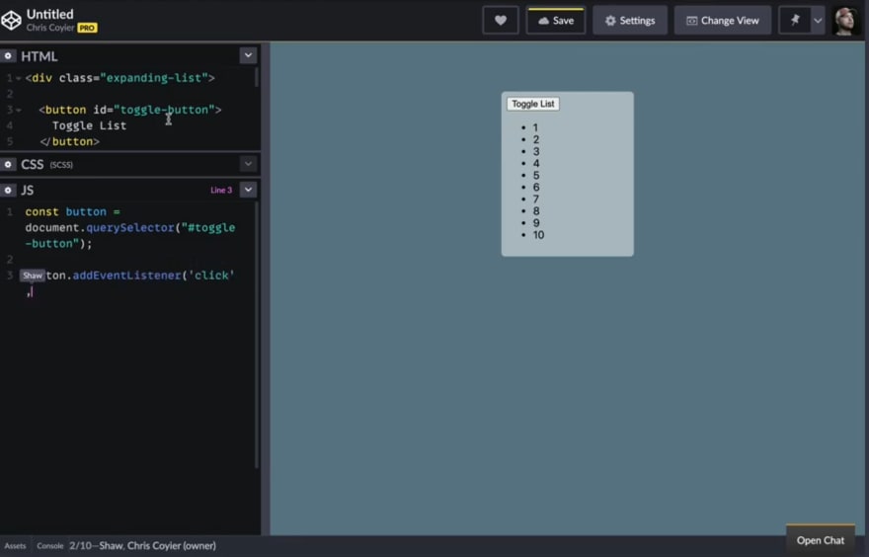Open the HTML panel dropdown chevron
Viewport: 869px width, 557px height.
click(248, 55)
